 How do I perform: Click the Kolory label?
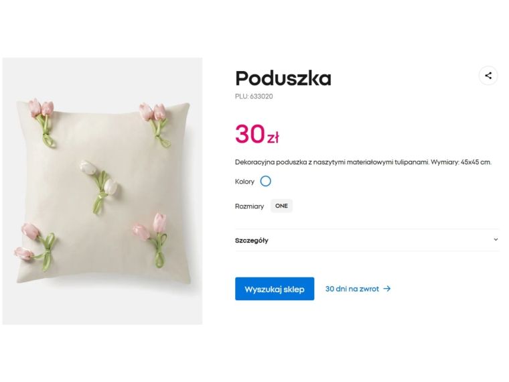point(244,182)
